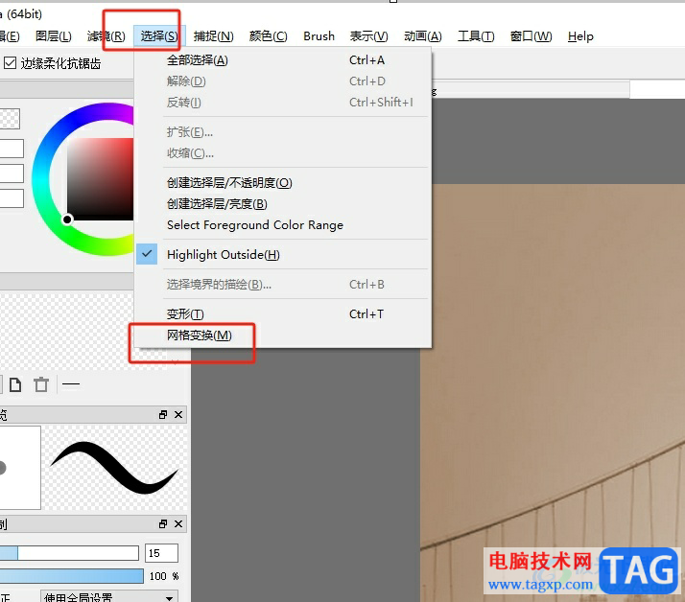Viewport: 685px width, 602px height.
Task: Open the 颜色(C) menu
Action: click(x=269, y=36)
